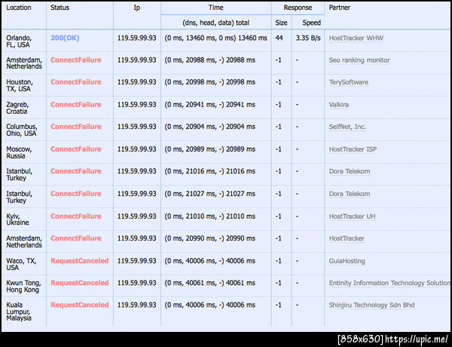452x347 pixels.
Task: Select the Size sub-header
Action: [x=281, y=23]
